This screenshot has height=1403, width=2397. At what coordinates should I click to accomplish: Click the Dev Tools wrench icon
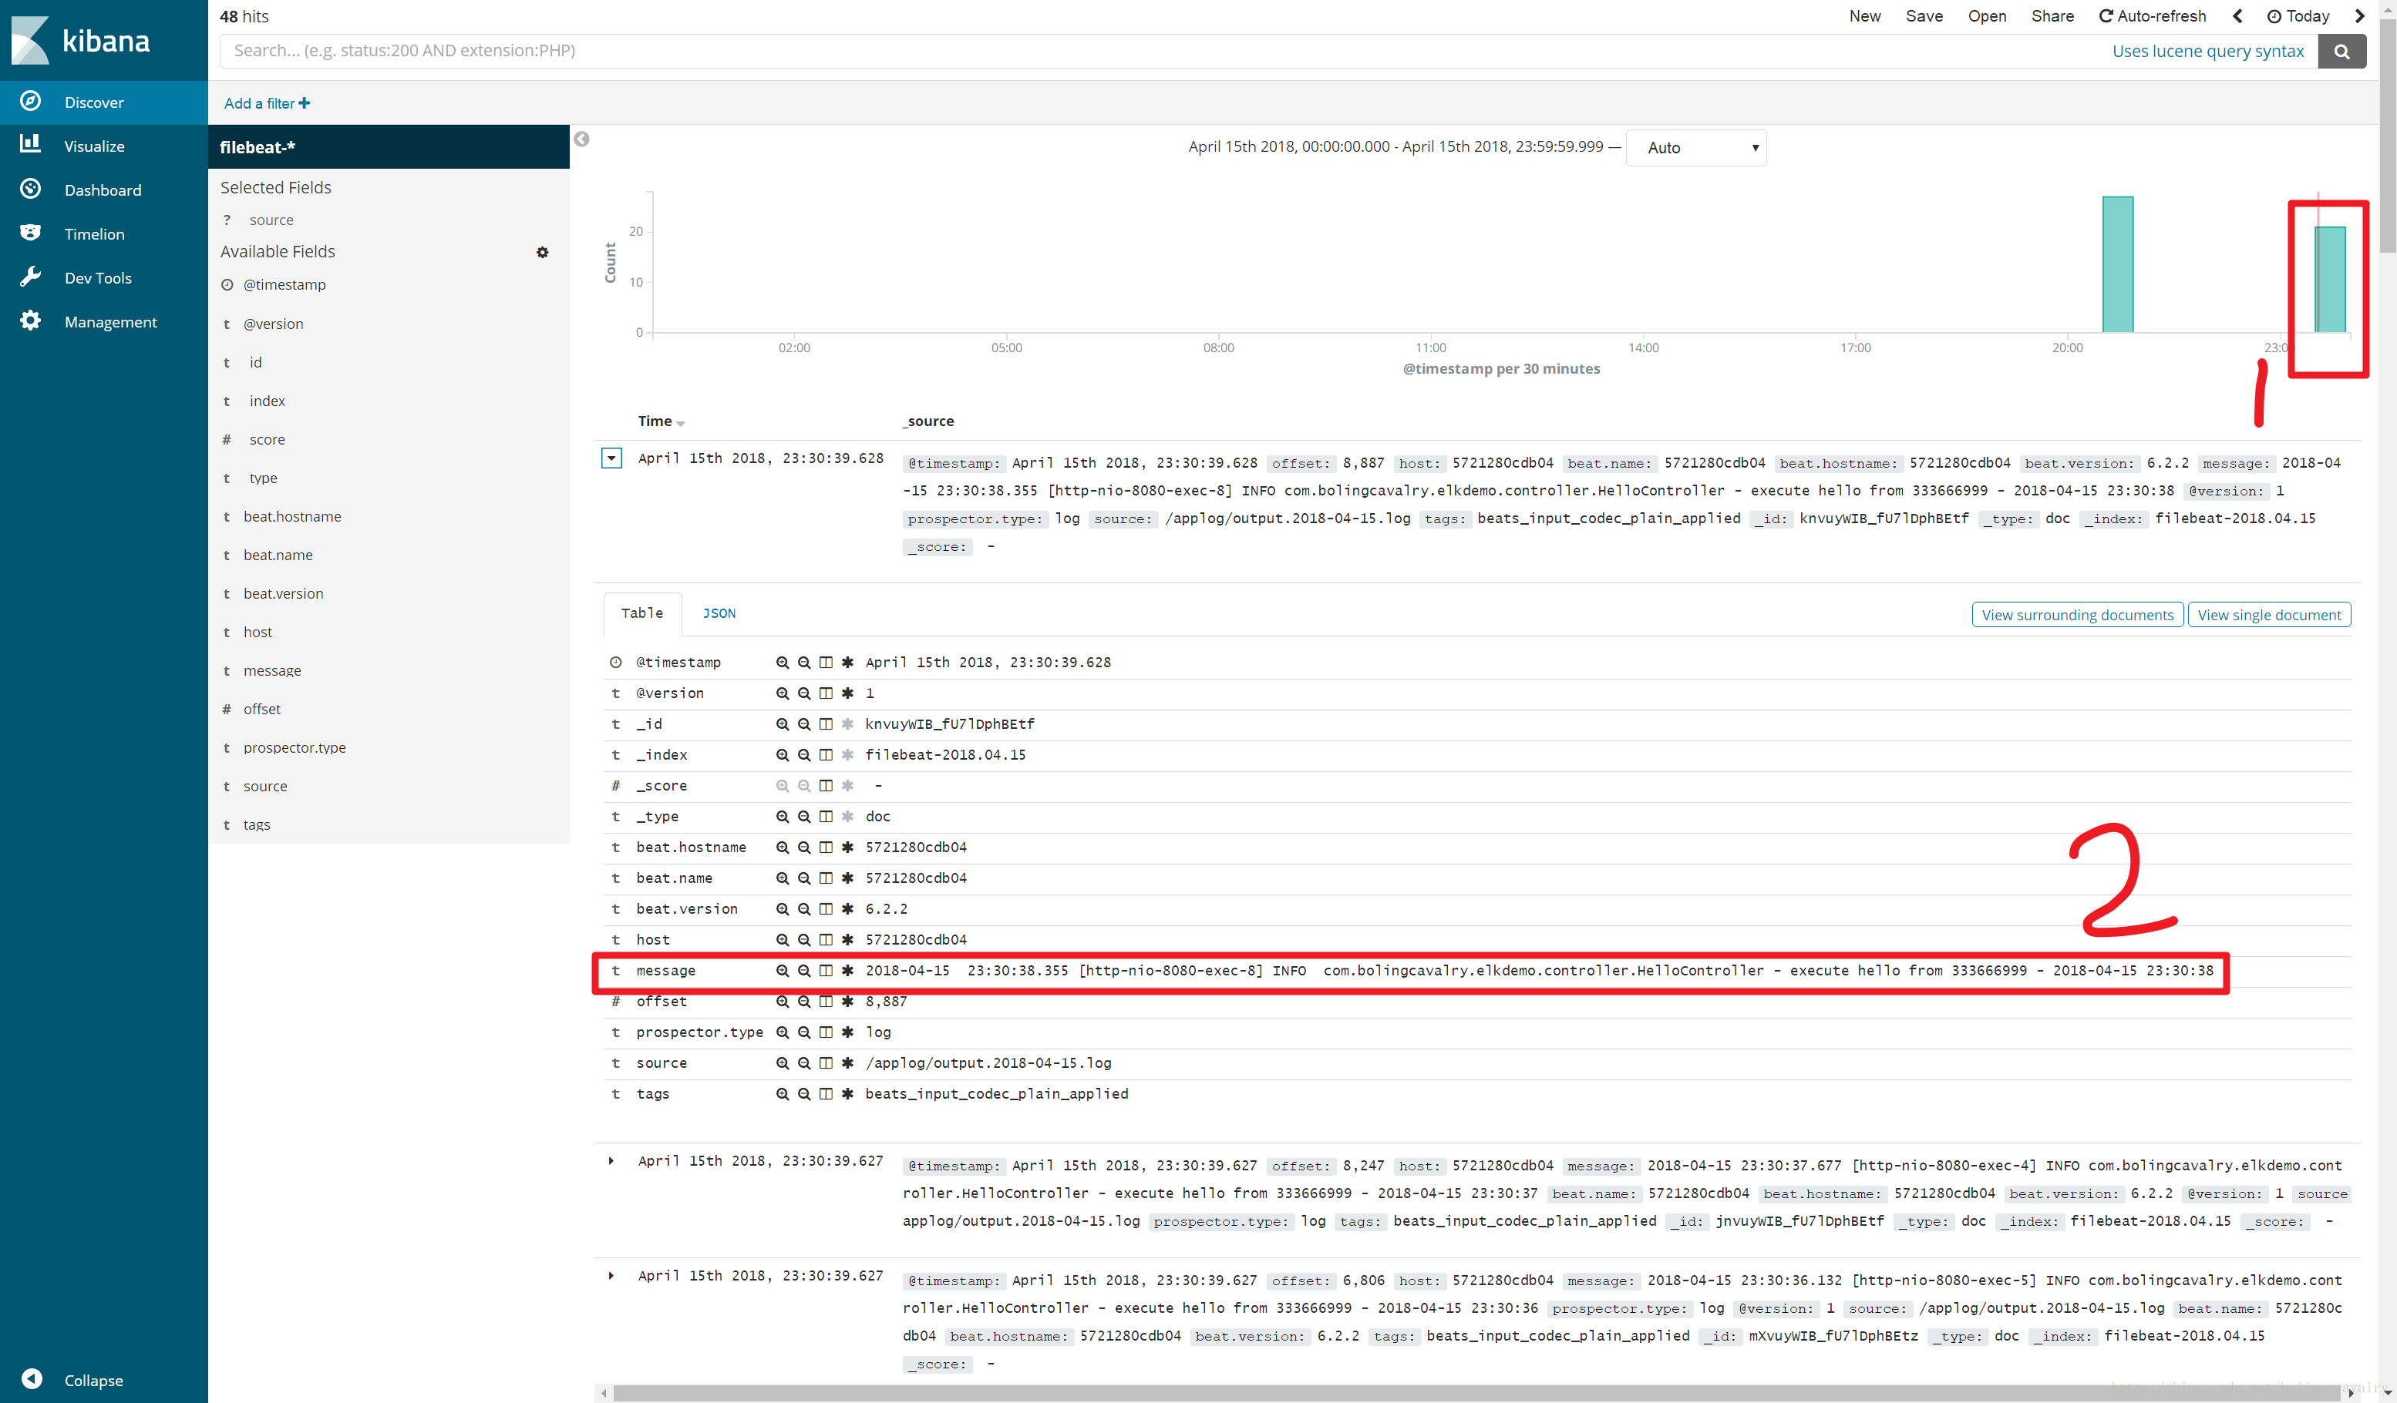[x=30, y=276]
